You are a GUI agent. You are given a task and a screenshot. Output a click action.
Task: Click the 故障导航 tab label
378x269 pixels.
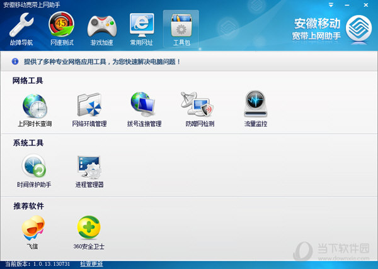[x=21, y=43]
